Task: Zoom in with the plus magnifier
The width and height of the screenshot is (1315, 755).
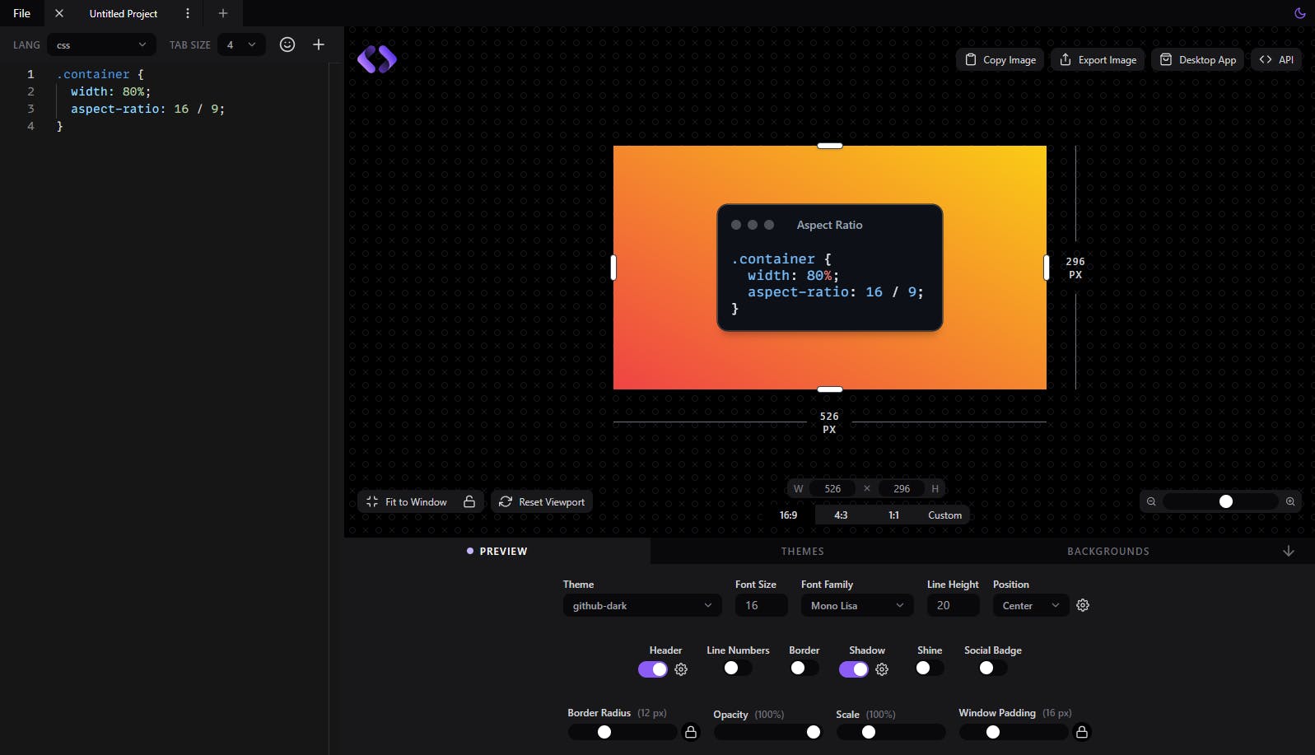Action: pyautogui.click(x=1290, y=501)
